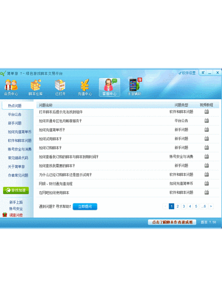222x297 pixels.
Task: Select the 软件和脚本问题 sidebar tab
Action: click(20, 141)
